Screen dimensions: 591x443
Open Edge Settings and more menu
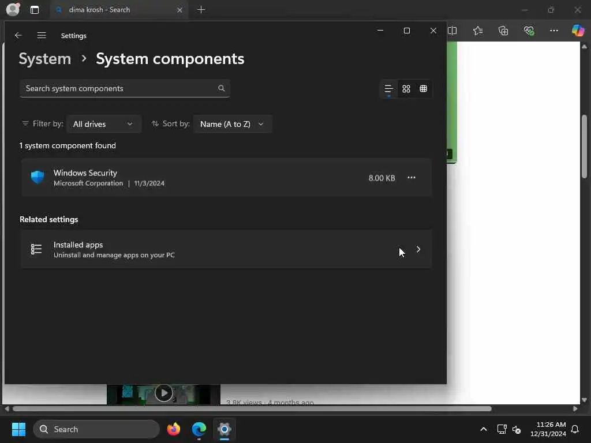coord(553,31)
